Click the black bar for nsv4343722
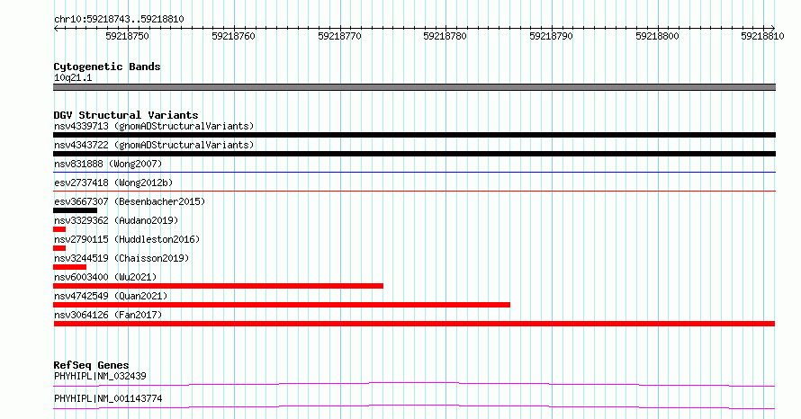801x419 pixels. [414, 154]
